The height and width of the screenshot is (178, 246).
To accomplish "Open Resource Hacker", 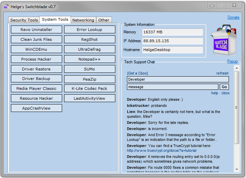I will coord(37,98).
